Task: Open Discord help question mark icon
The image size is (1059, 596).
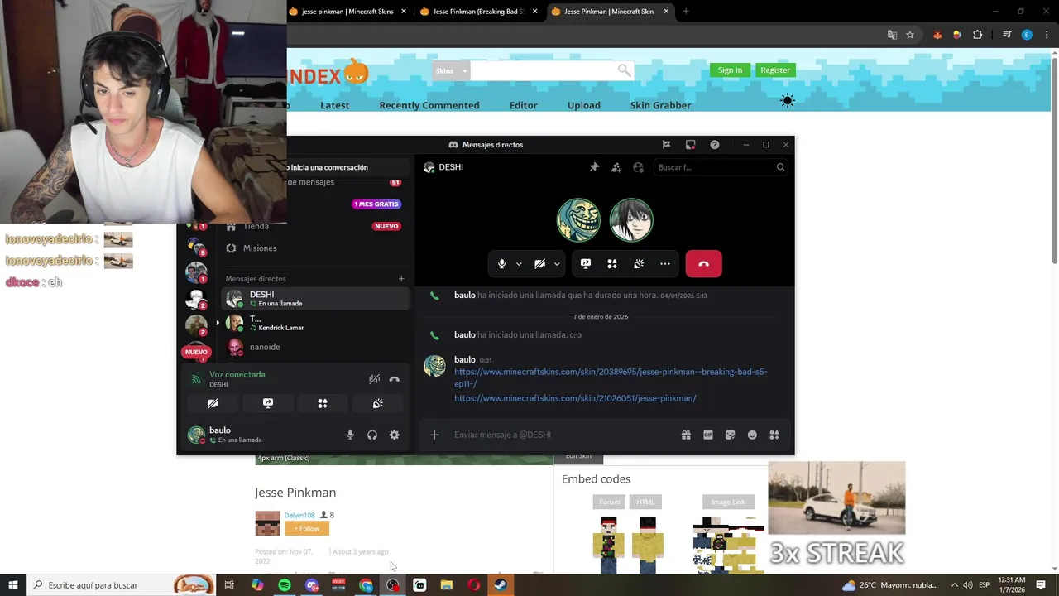Action: 715,145
